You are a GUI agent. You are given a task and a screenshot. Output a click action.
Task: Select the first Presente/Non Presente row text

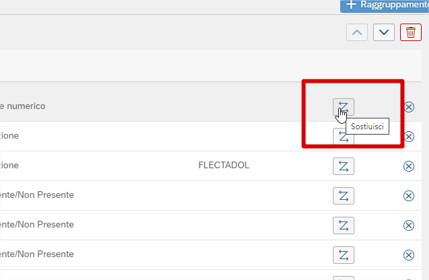tap(37, 195)
